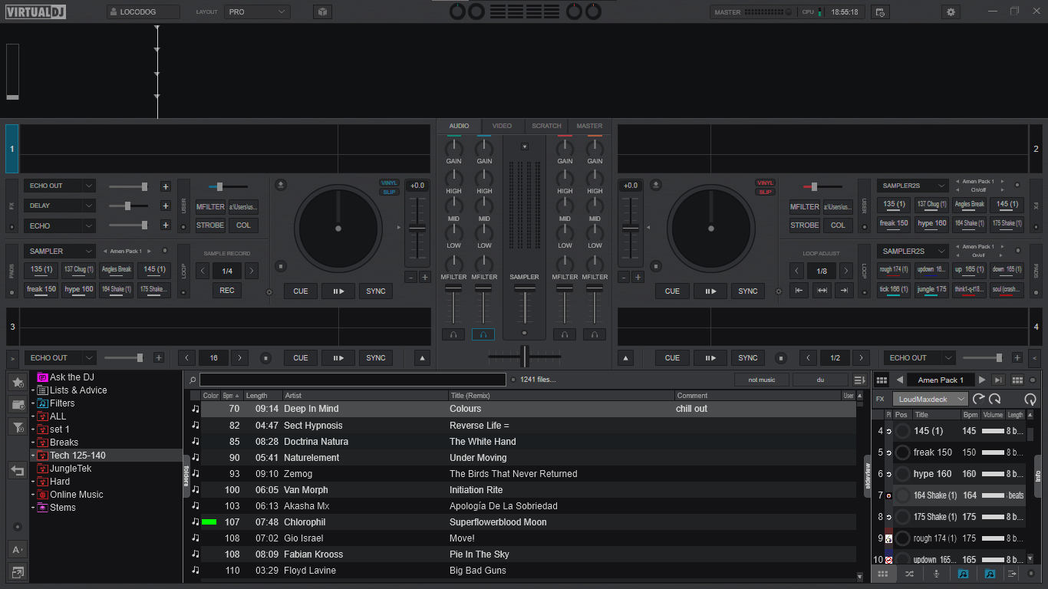Click the font size A icon in sidebar
The height and width of the screenshot is (589, 1048).
click(17, 549)
